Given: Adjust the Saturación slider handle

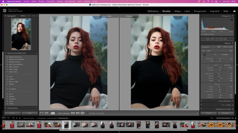Looking at the screenshot, I should pyautogui.click(x=220, y=97).
